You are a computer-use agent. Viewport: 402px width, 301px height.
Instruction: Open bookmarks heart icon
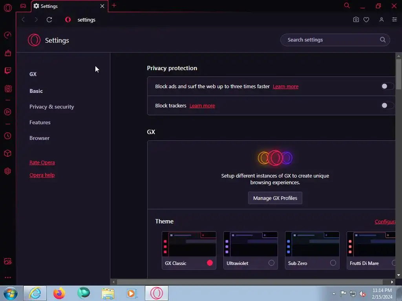pos(366,20)
